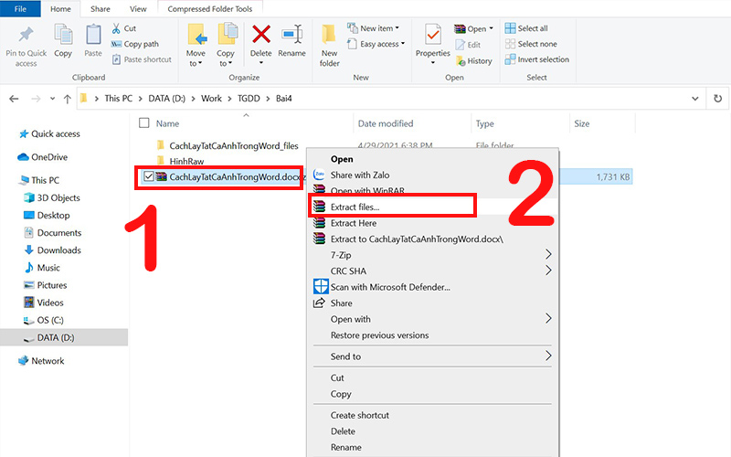Viewport: 731px width, 457px height.
Task: Choose Extract files... from the context menu
Action: [x=355, y=207]
